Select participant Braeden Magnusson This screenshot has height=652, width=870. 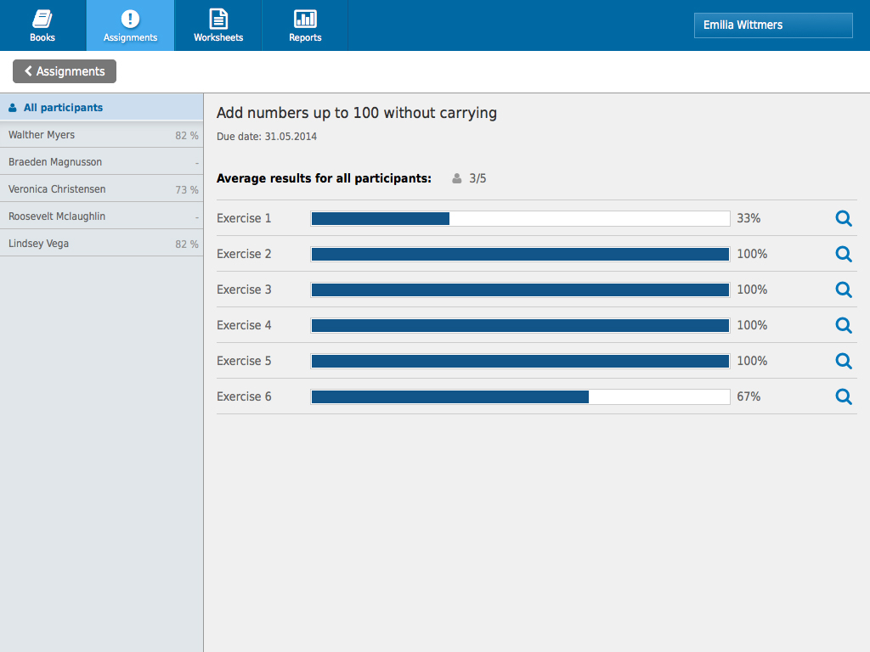coord(101,162)
